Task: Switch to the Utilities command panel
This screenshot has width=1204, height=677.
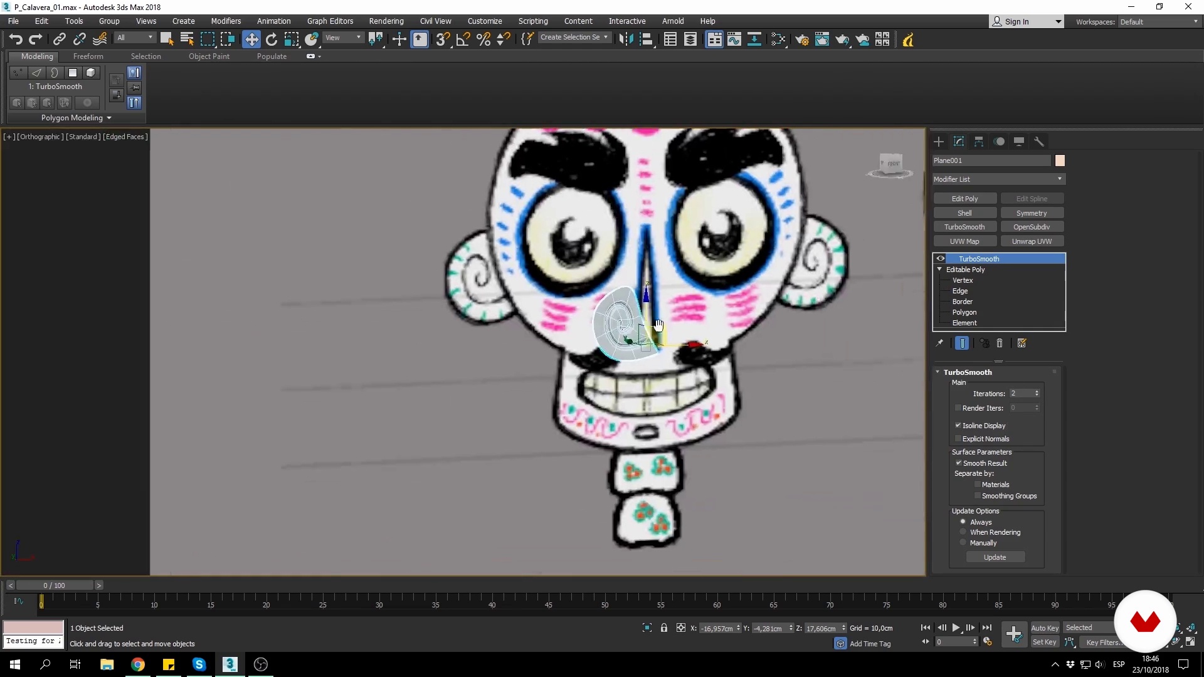Action: 1039,142
